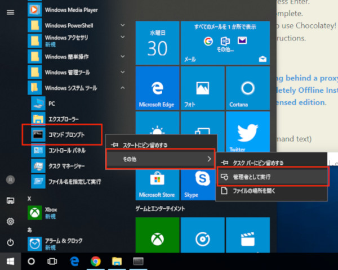Open the Twitter tile
Viewport: 338px width, 270px height.
click(248, 134)
